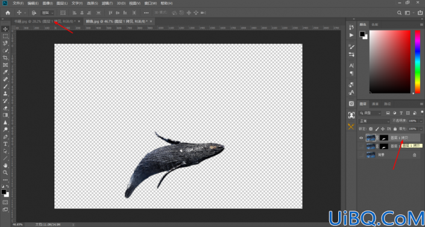Viewport: 425px width, 227px height.
Task: Open the blend mode 正常 dropdown
Action: 374,121
